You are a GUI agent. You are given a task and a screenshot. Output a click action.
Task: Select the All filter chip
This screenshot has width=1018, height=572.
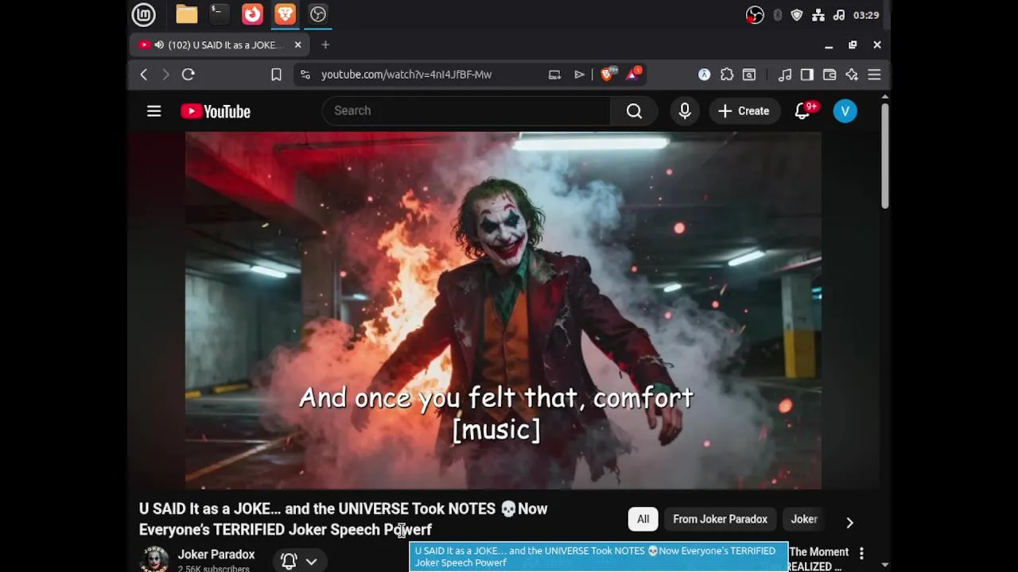pyautogui.click(x=643, y=520)
